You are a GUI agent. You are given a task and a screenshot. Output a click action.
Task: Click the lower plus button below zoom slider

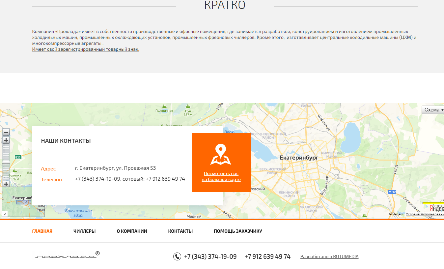point(6,184)
